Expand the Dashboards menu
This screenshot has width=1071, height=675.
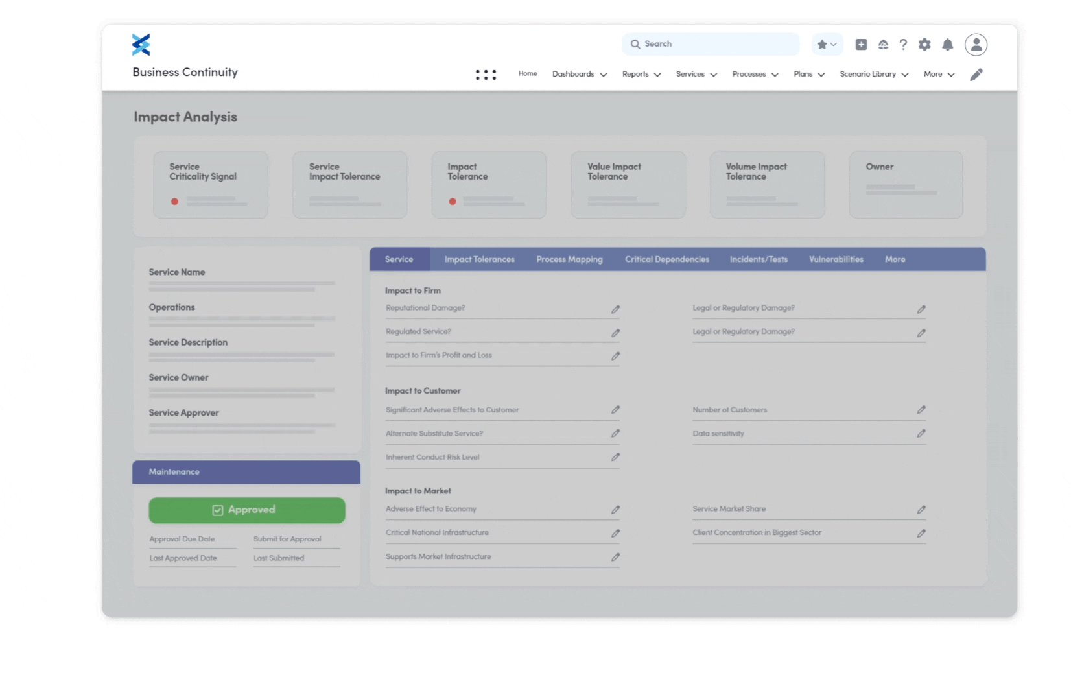[580, 74]
